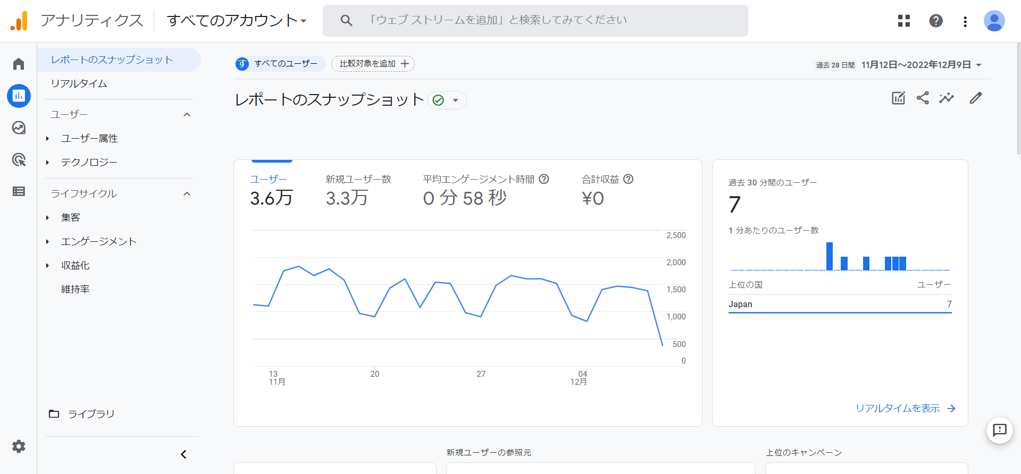This screenshot has height=474, width=1021.
Task: Collapse the ユーザー section
Action: [x=187, y=115]
